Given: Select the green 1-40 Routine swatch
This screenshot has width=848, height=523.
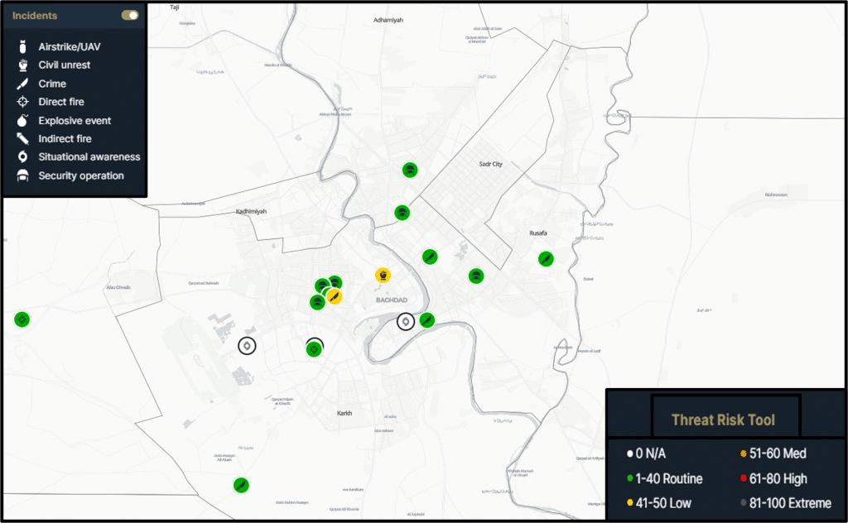Looking at the screenshot, I should click(631, 478).
